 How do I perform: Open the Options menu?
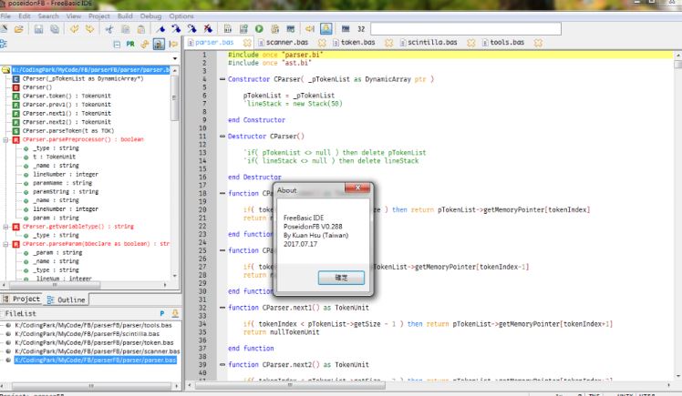[x=181, y=16]
